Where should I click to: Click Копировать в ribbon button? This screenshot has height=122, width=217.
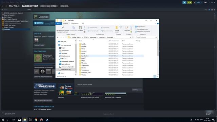pos(93,31)
